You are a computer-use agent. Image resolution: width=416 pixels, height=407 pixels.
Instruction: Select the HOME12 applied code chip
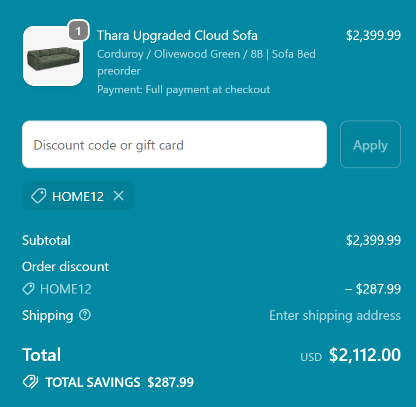(x=78, y=196)
